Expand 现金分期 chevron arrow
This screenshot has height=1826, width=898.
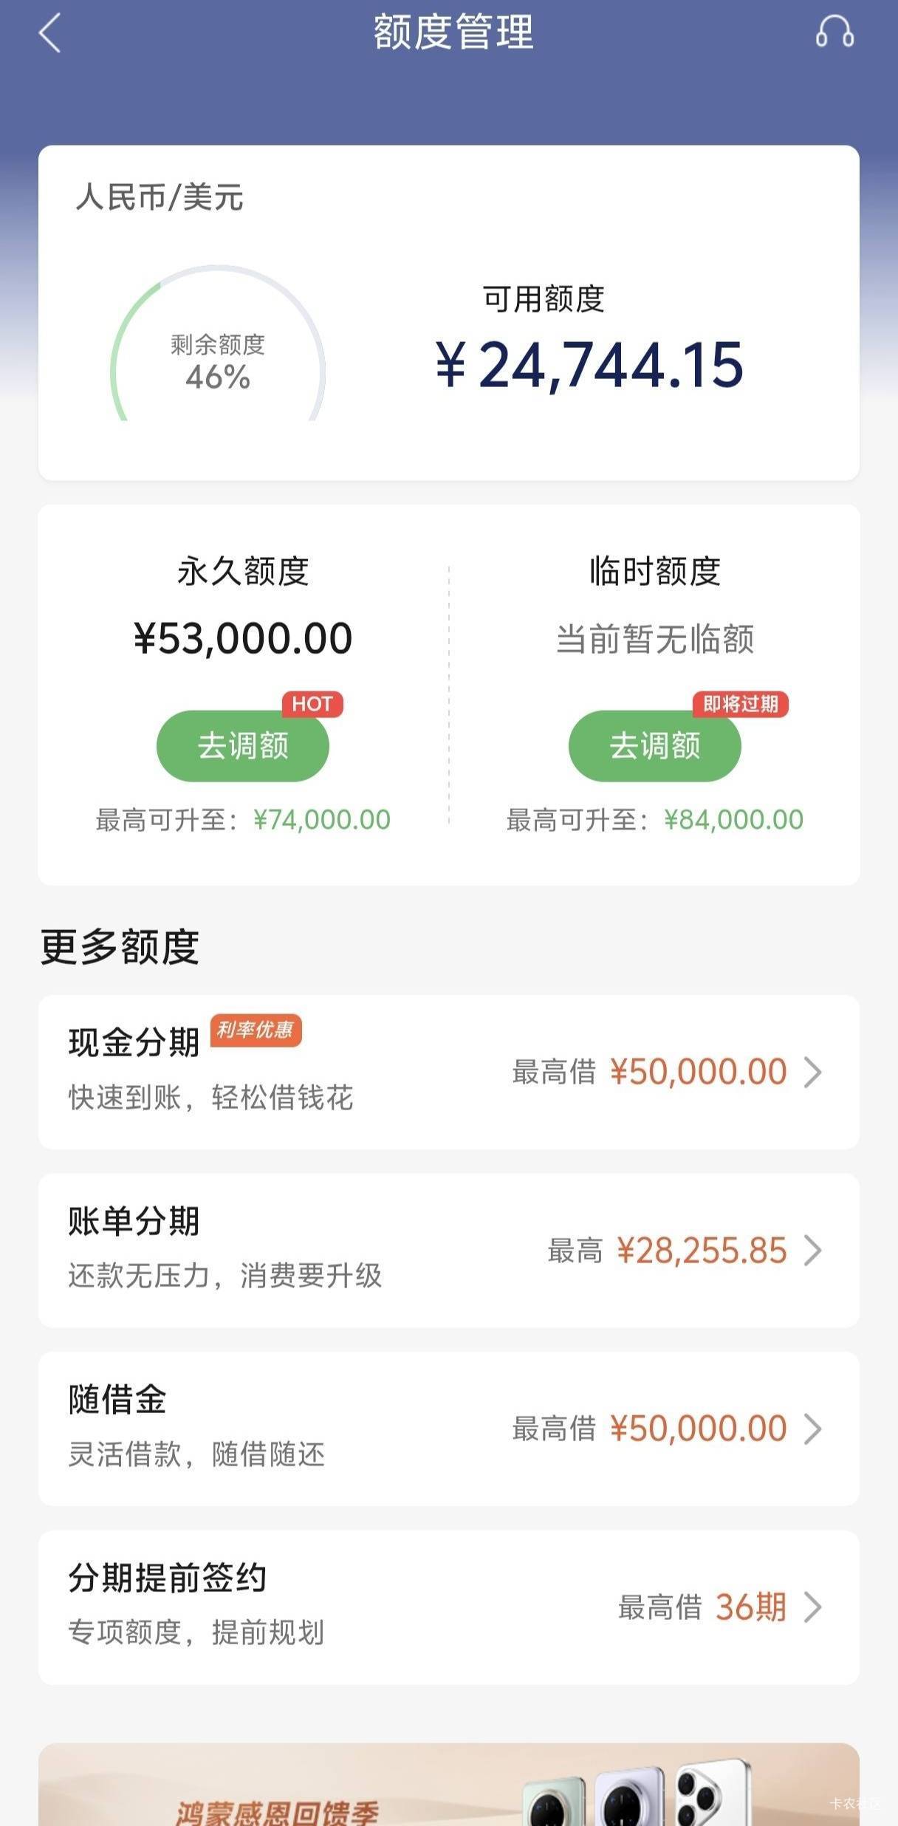(x=812, y=1072)
